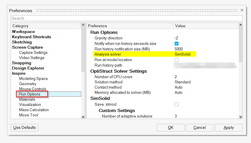Image resolution: width=251 pixels, height=143 pixels.
Task: Open Mass Calculation preferences
Action: click(34, 110)
